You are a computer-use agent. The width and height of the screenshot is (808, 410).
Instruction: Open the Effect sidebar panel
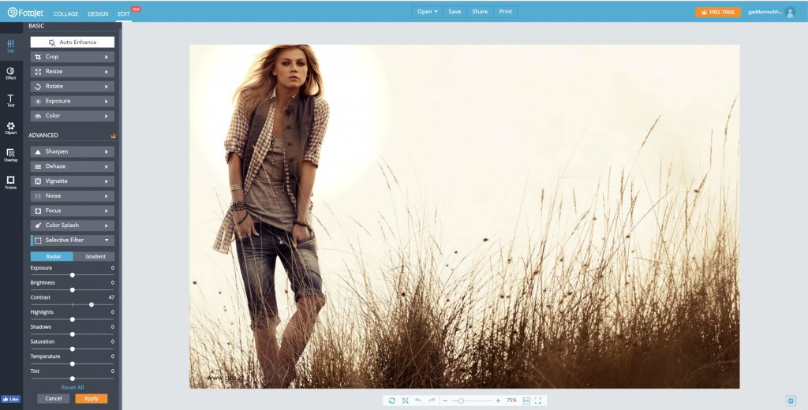point(10,73)
